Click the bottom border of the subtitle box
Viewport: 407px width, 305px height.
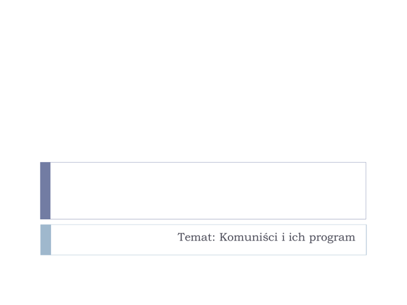click(x=207, y=255)
